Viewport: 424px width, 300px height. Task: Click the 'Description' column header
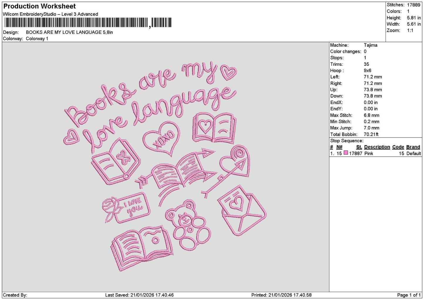377,147
